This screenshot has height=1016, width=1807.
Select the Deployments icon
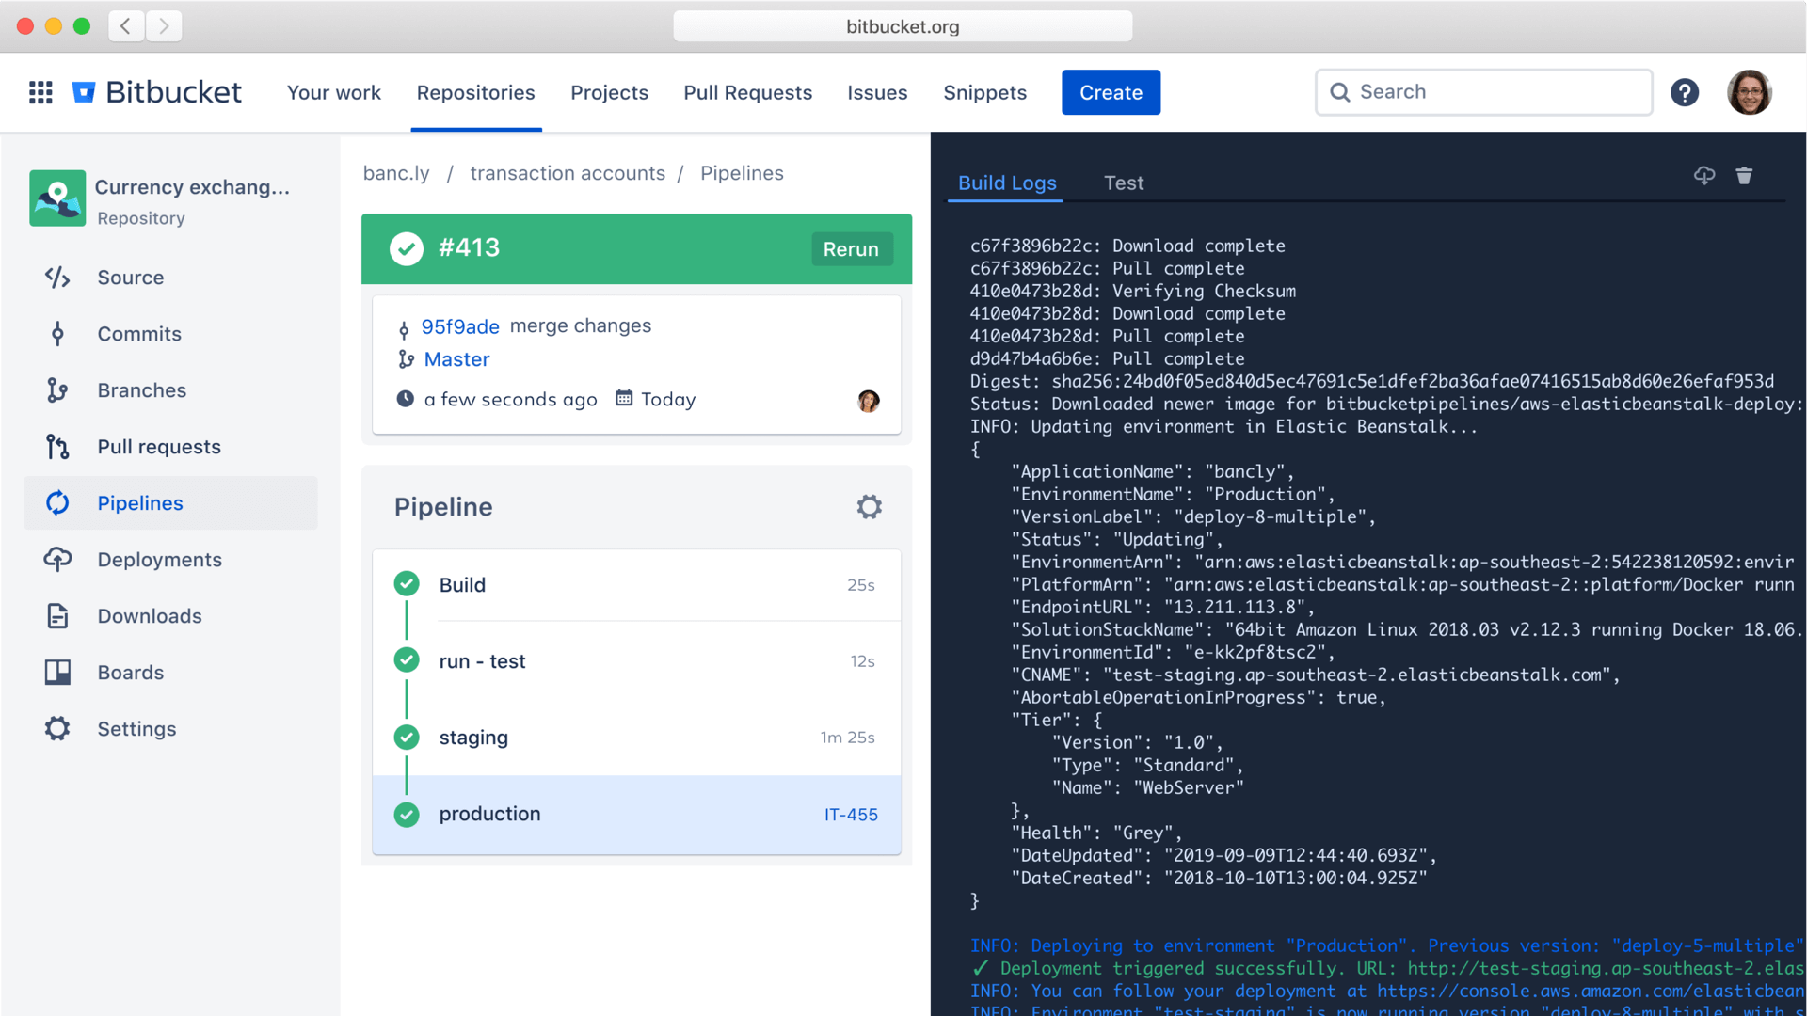[x=56, y=560]
